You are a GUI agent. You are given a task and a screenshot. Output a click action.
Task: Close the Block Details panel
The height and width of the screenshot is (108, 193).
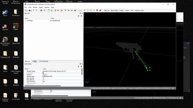[82, 64]
